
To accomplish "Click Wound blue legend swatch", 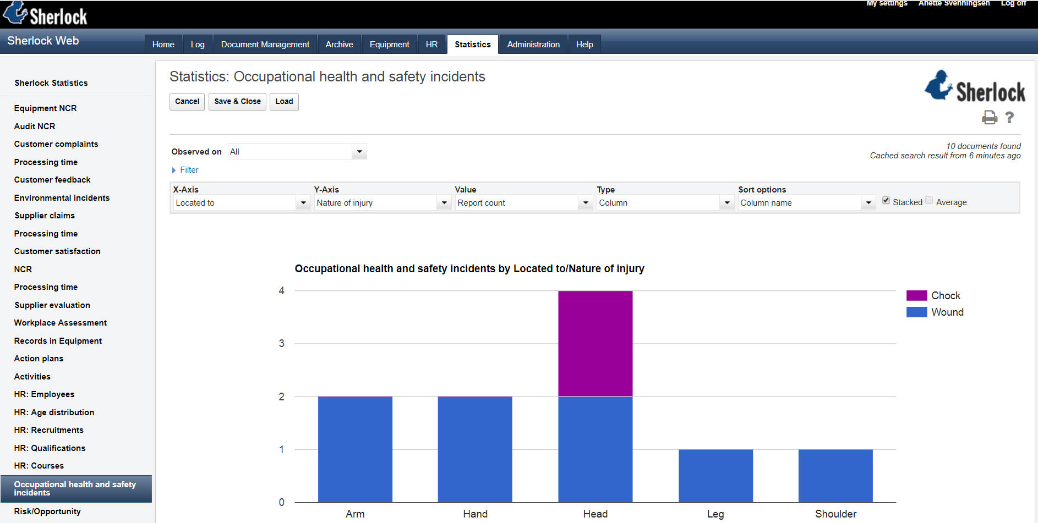I will coord(916,312).
